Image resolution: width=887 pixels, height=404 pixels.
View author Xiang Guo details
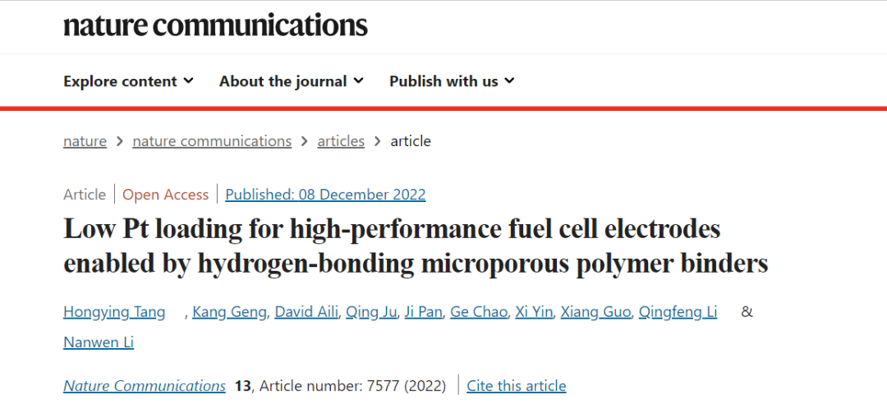coord(595,312)
